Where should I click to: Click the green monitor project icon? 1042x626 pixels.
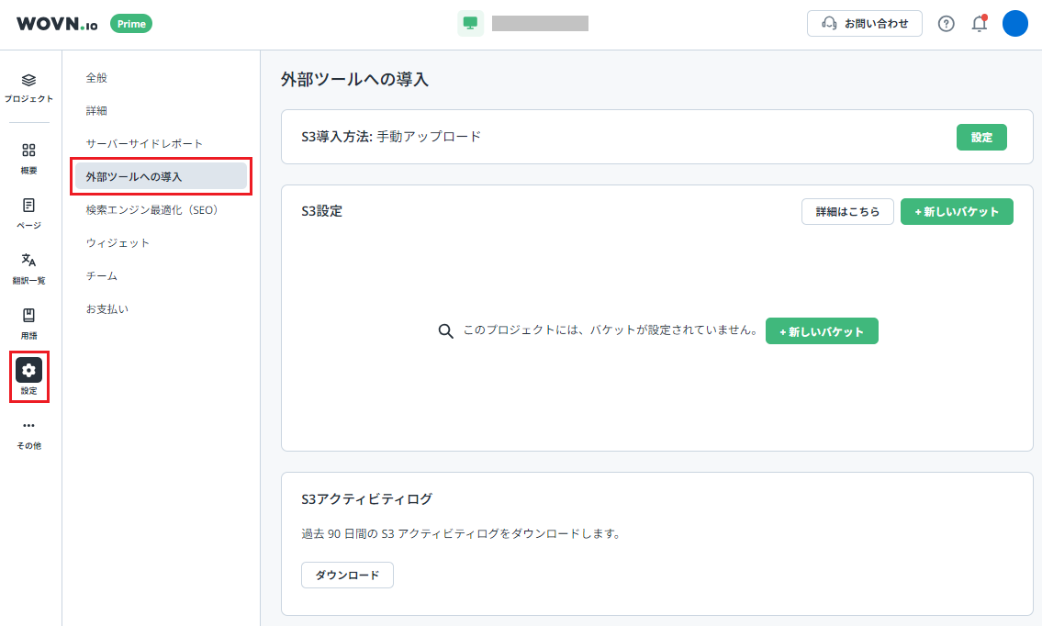470,24
